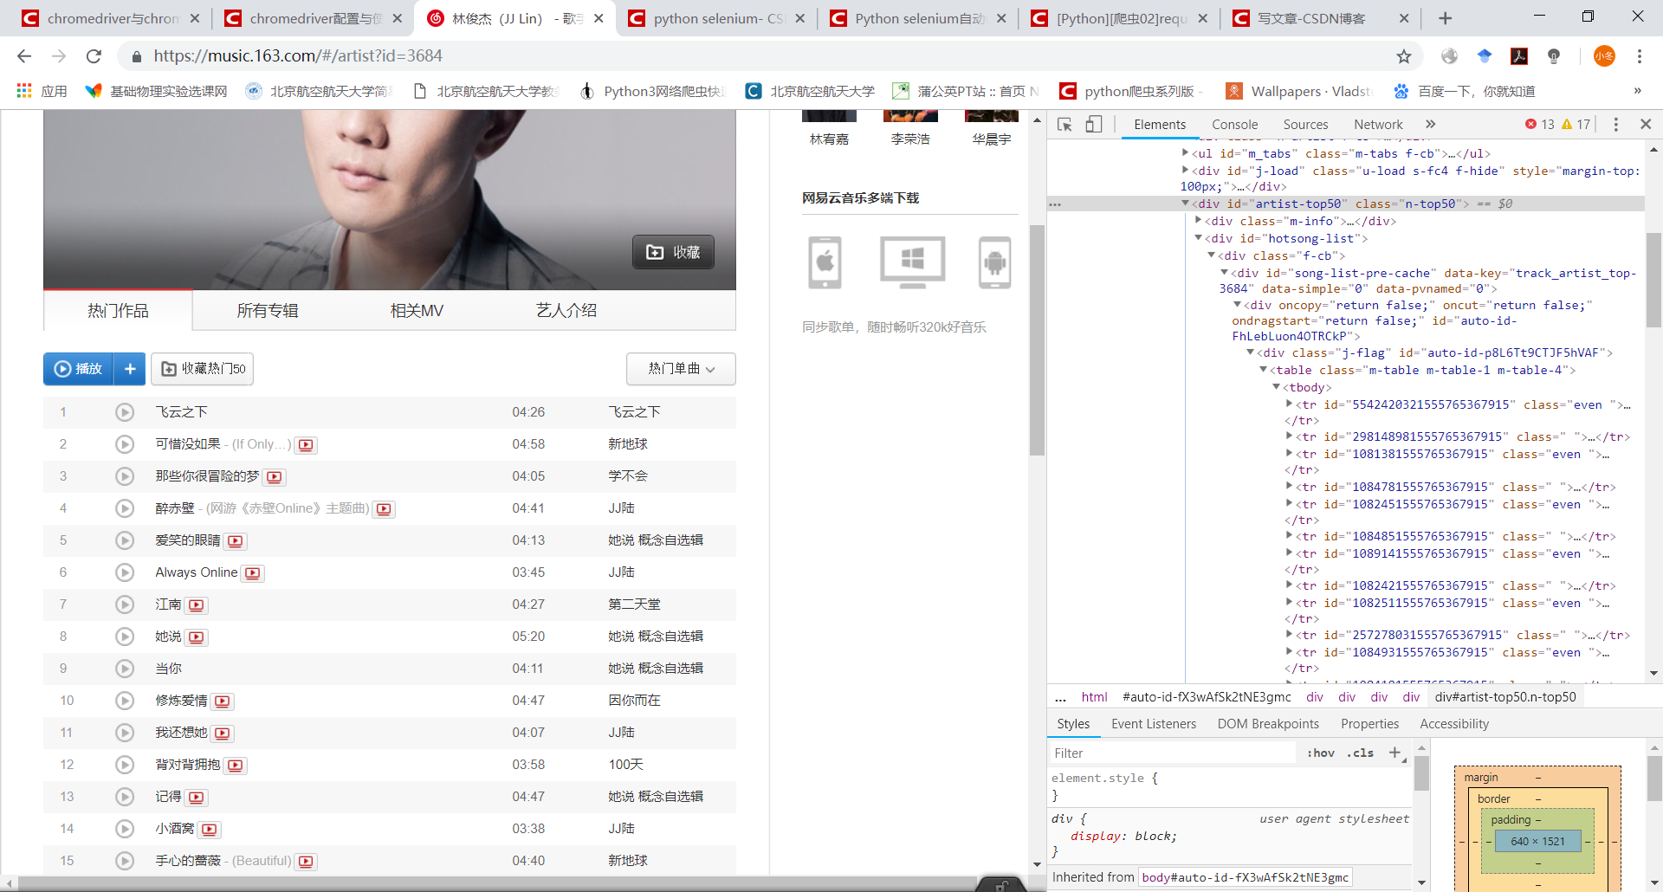Open MV icon next to 那些你很冒险的梦
This screenshot has height=892, width=1663.
(x=275, y=477)
